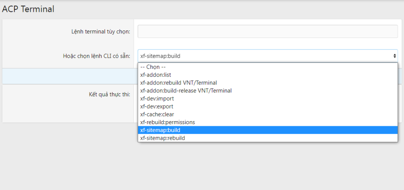Click the light blue bar below the select

[x=68, y=76]
